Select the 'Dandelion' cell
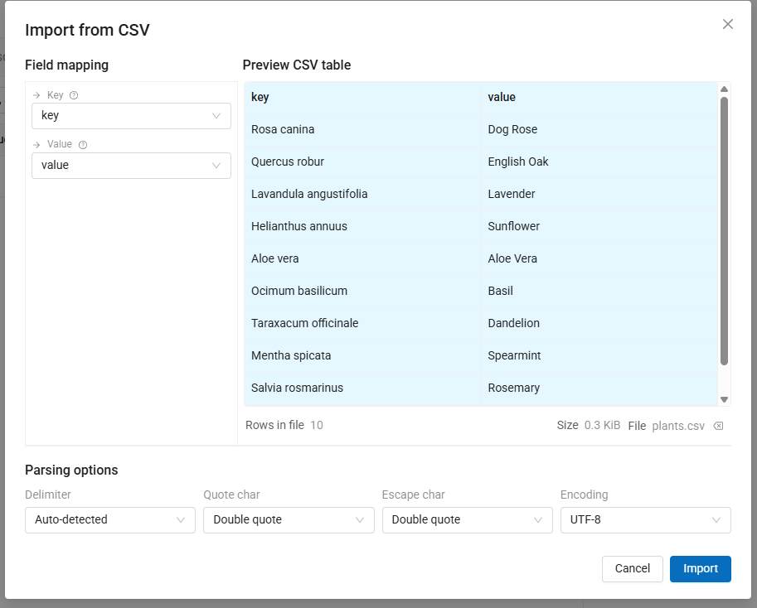 pyautogui.click(x=599, y=324)
